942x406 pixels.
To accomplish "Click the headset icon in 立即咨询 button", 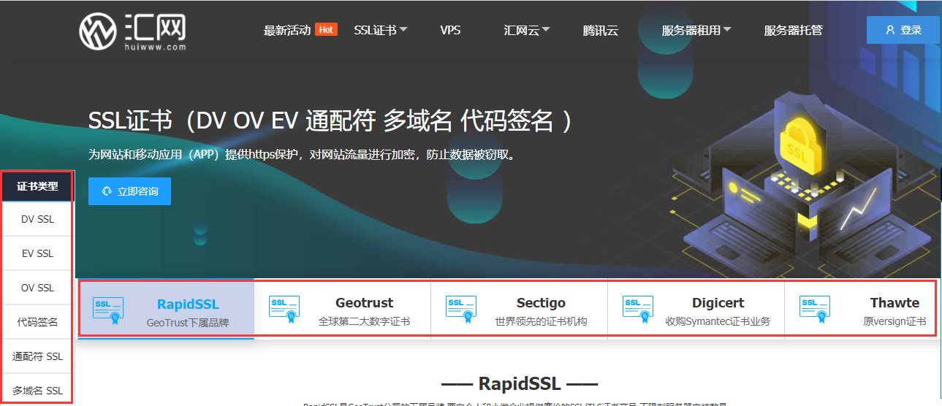I will click(107, 191).
